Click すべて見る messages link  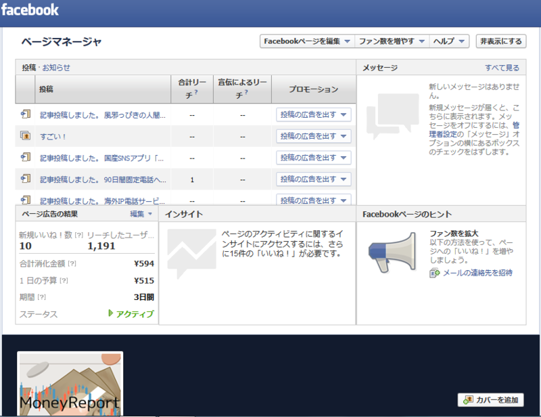click(x=502, y=68)
